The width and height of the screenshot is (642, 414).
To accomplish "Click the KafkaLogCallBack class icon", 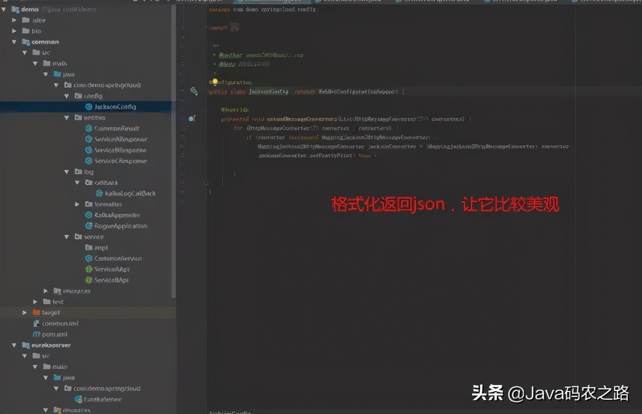I will [99, 193].
